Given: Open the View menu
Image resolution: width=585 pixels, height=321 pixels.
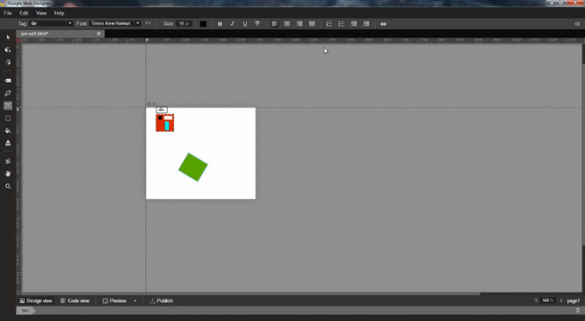Looking at the screenshot, I should 41,13.
